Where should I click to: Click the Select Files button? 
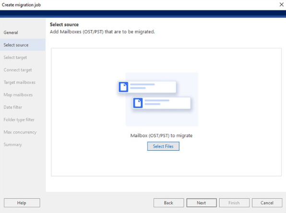click(x=163, y=146)
